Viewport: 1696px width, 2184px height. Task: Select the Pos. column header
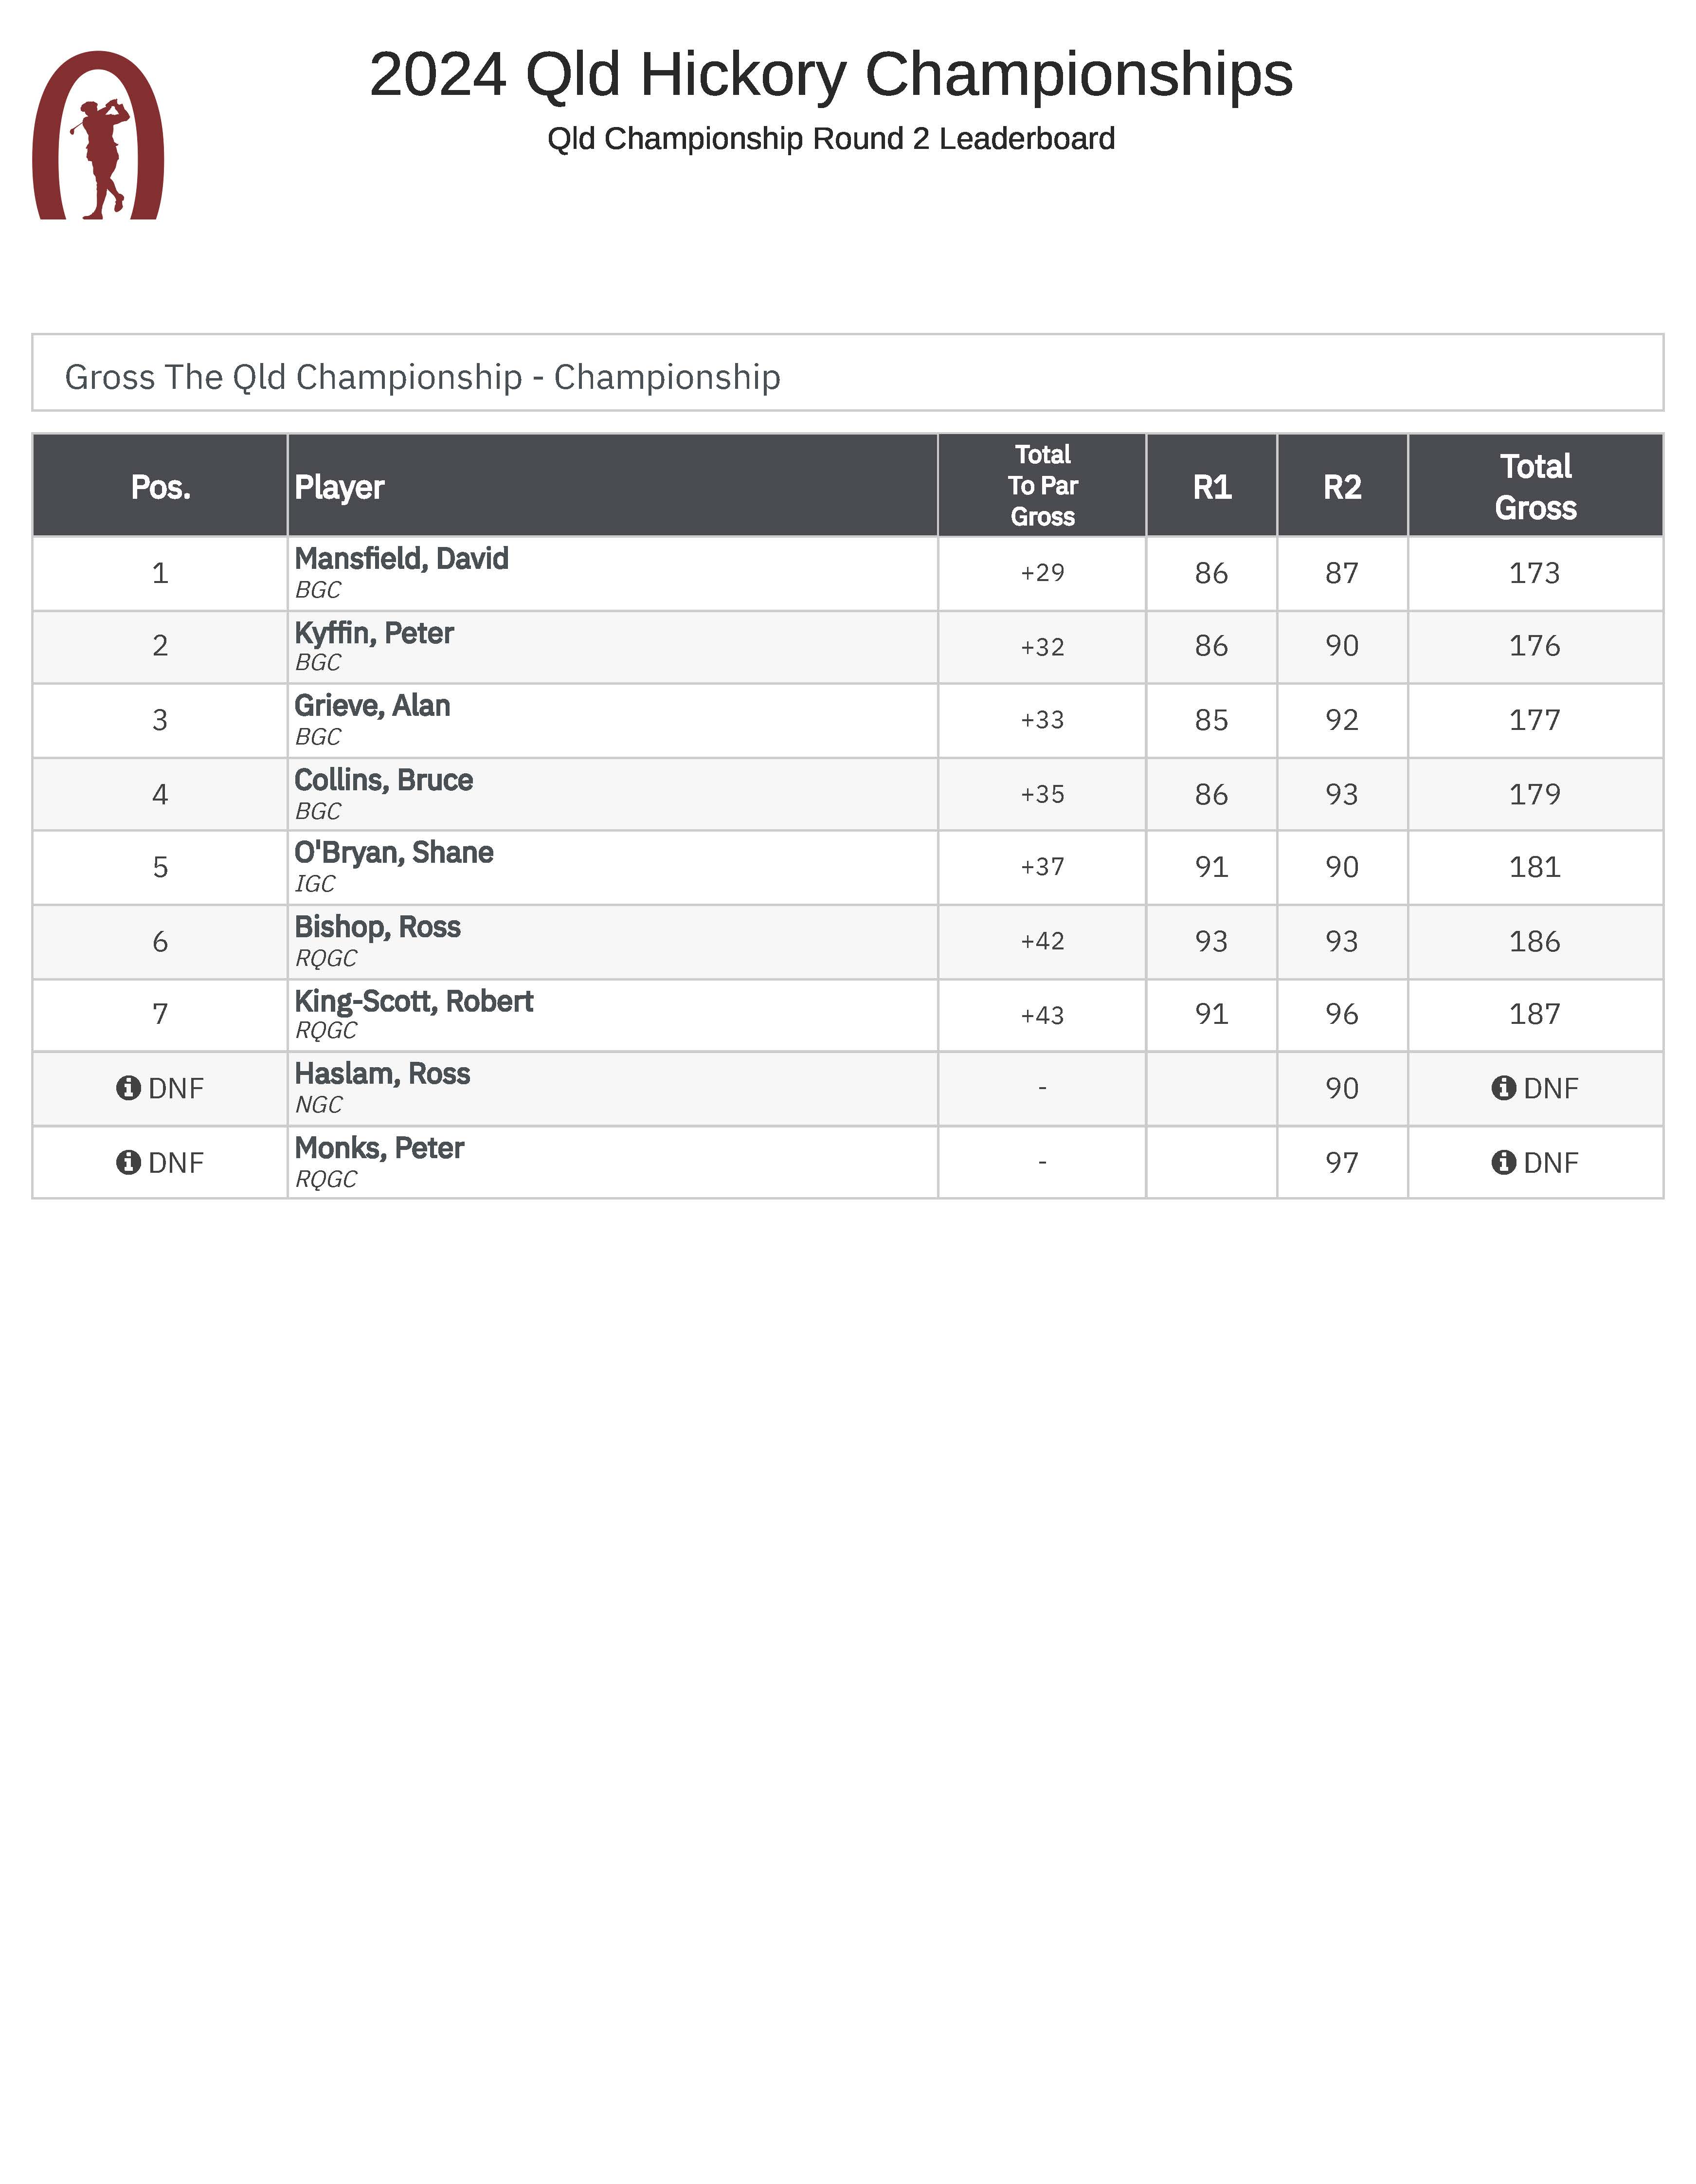160,487
